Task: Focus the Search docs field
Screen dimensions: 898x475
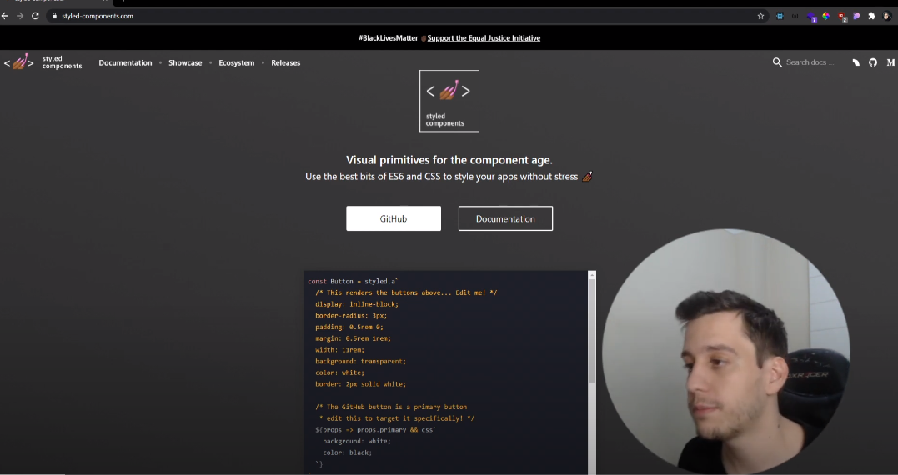Action: tap(810, 62)
